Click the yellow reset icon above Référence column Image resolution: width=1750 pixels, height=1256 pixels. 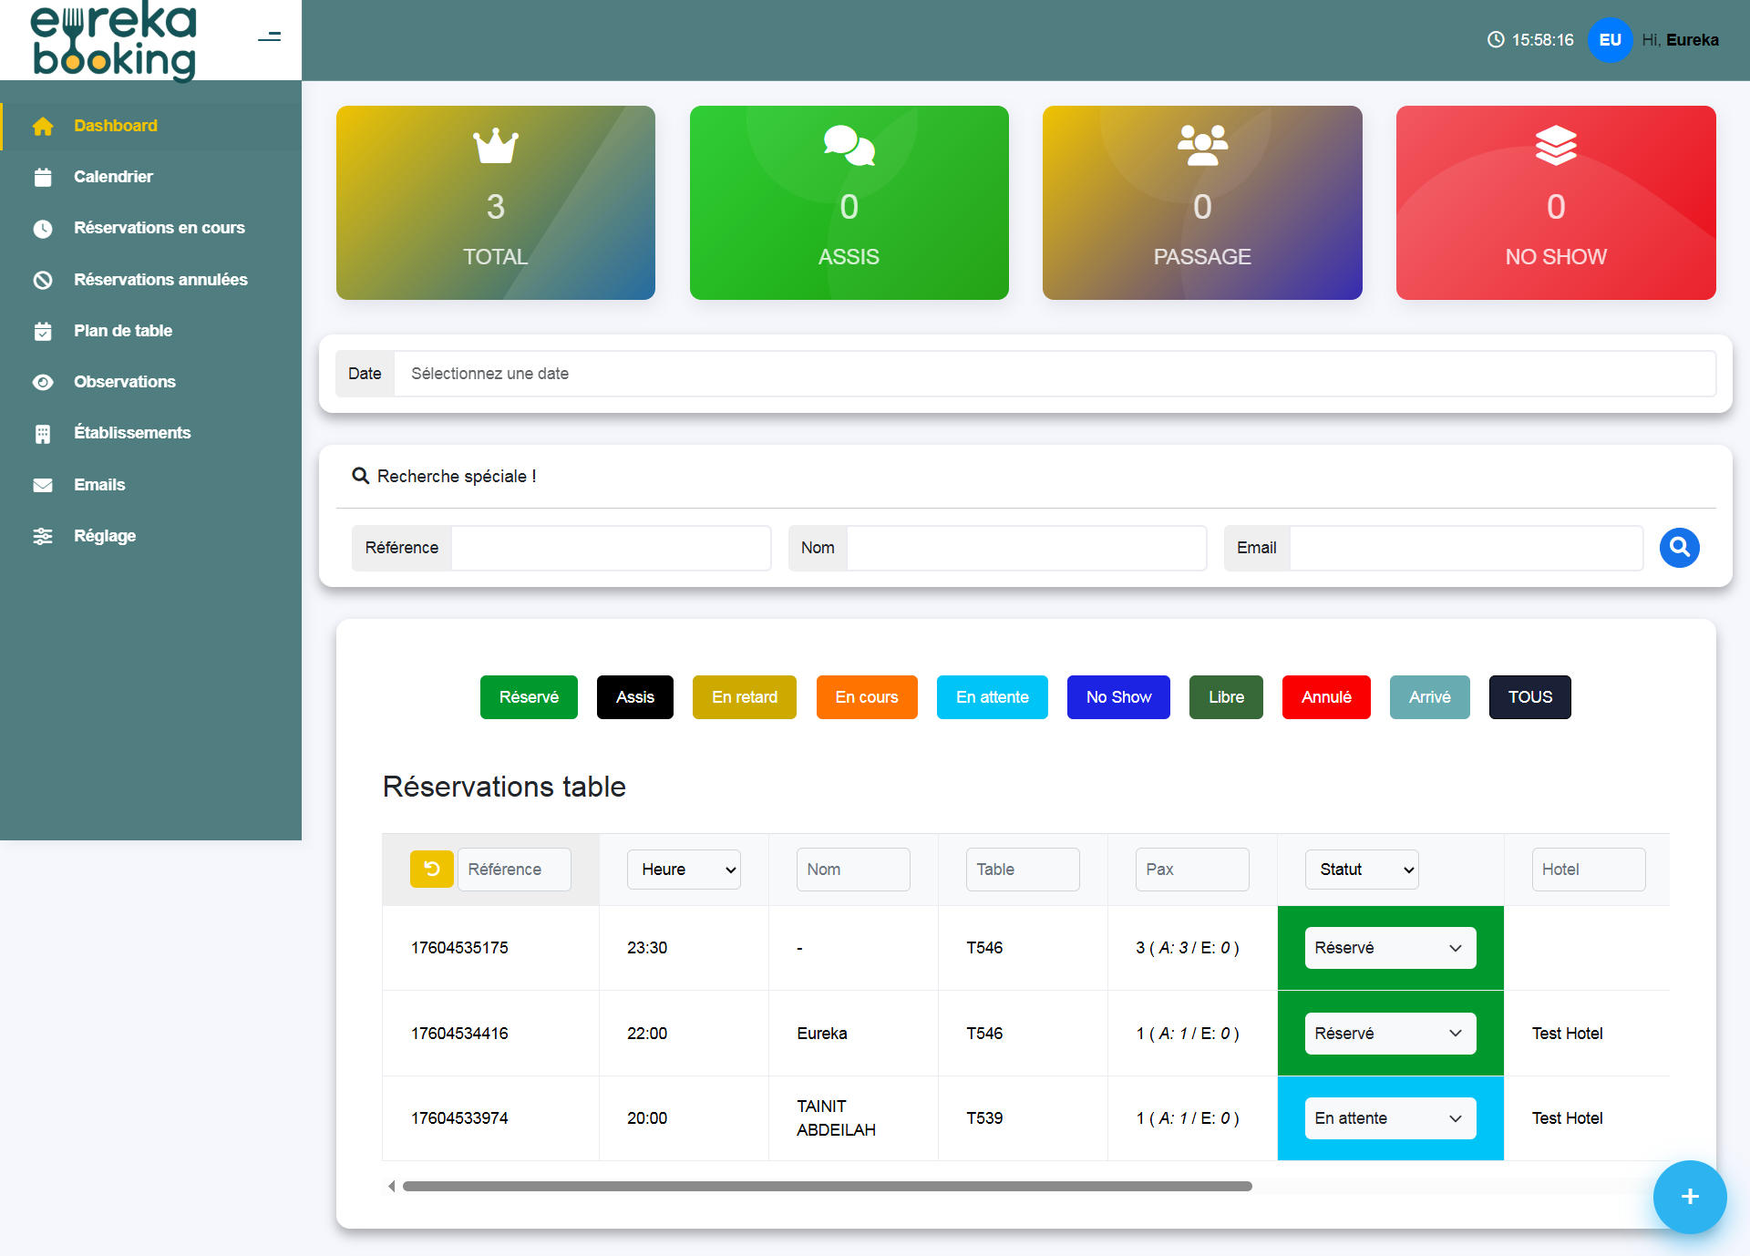click(431, 869)
